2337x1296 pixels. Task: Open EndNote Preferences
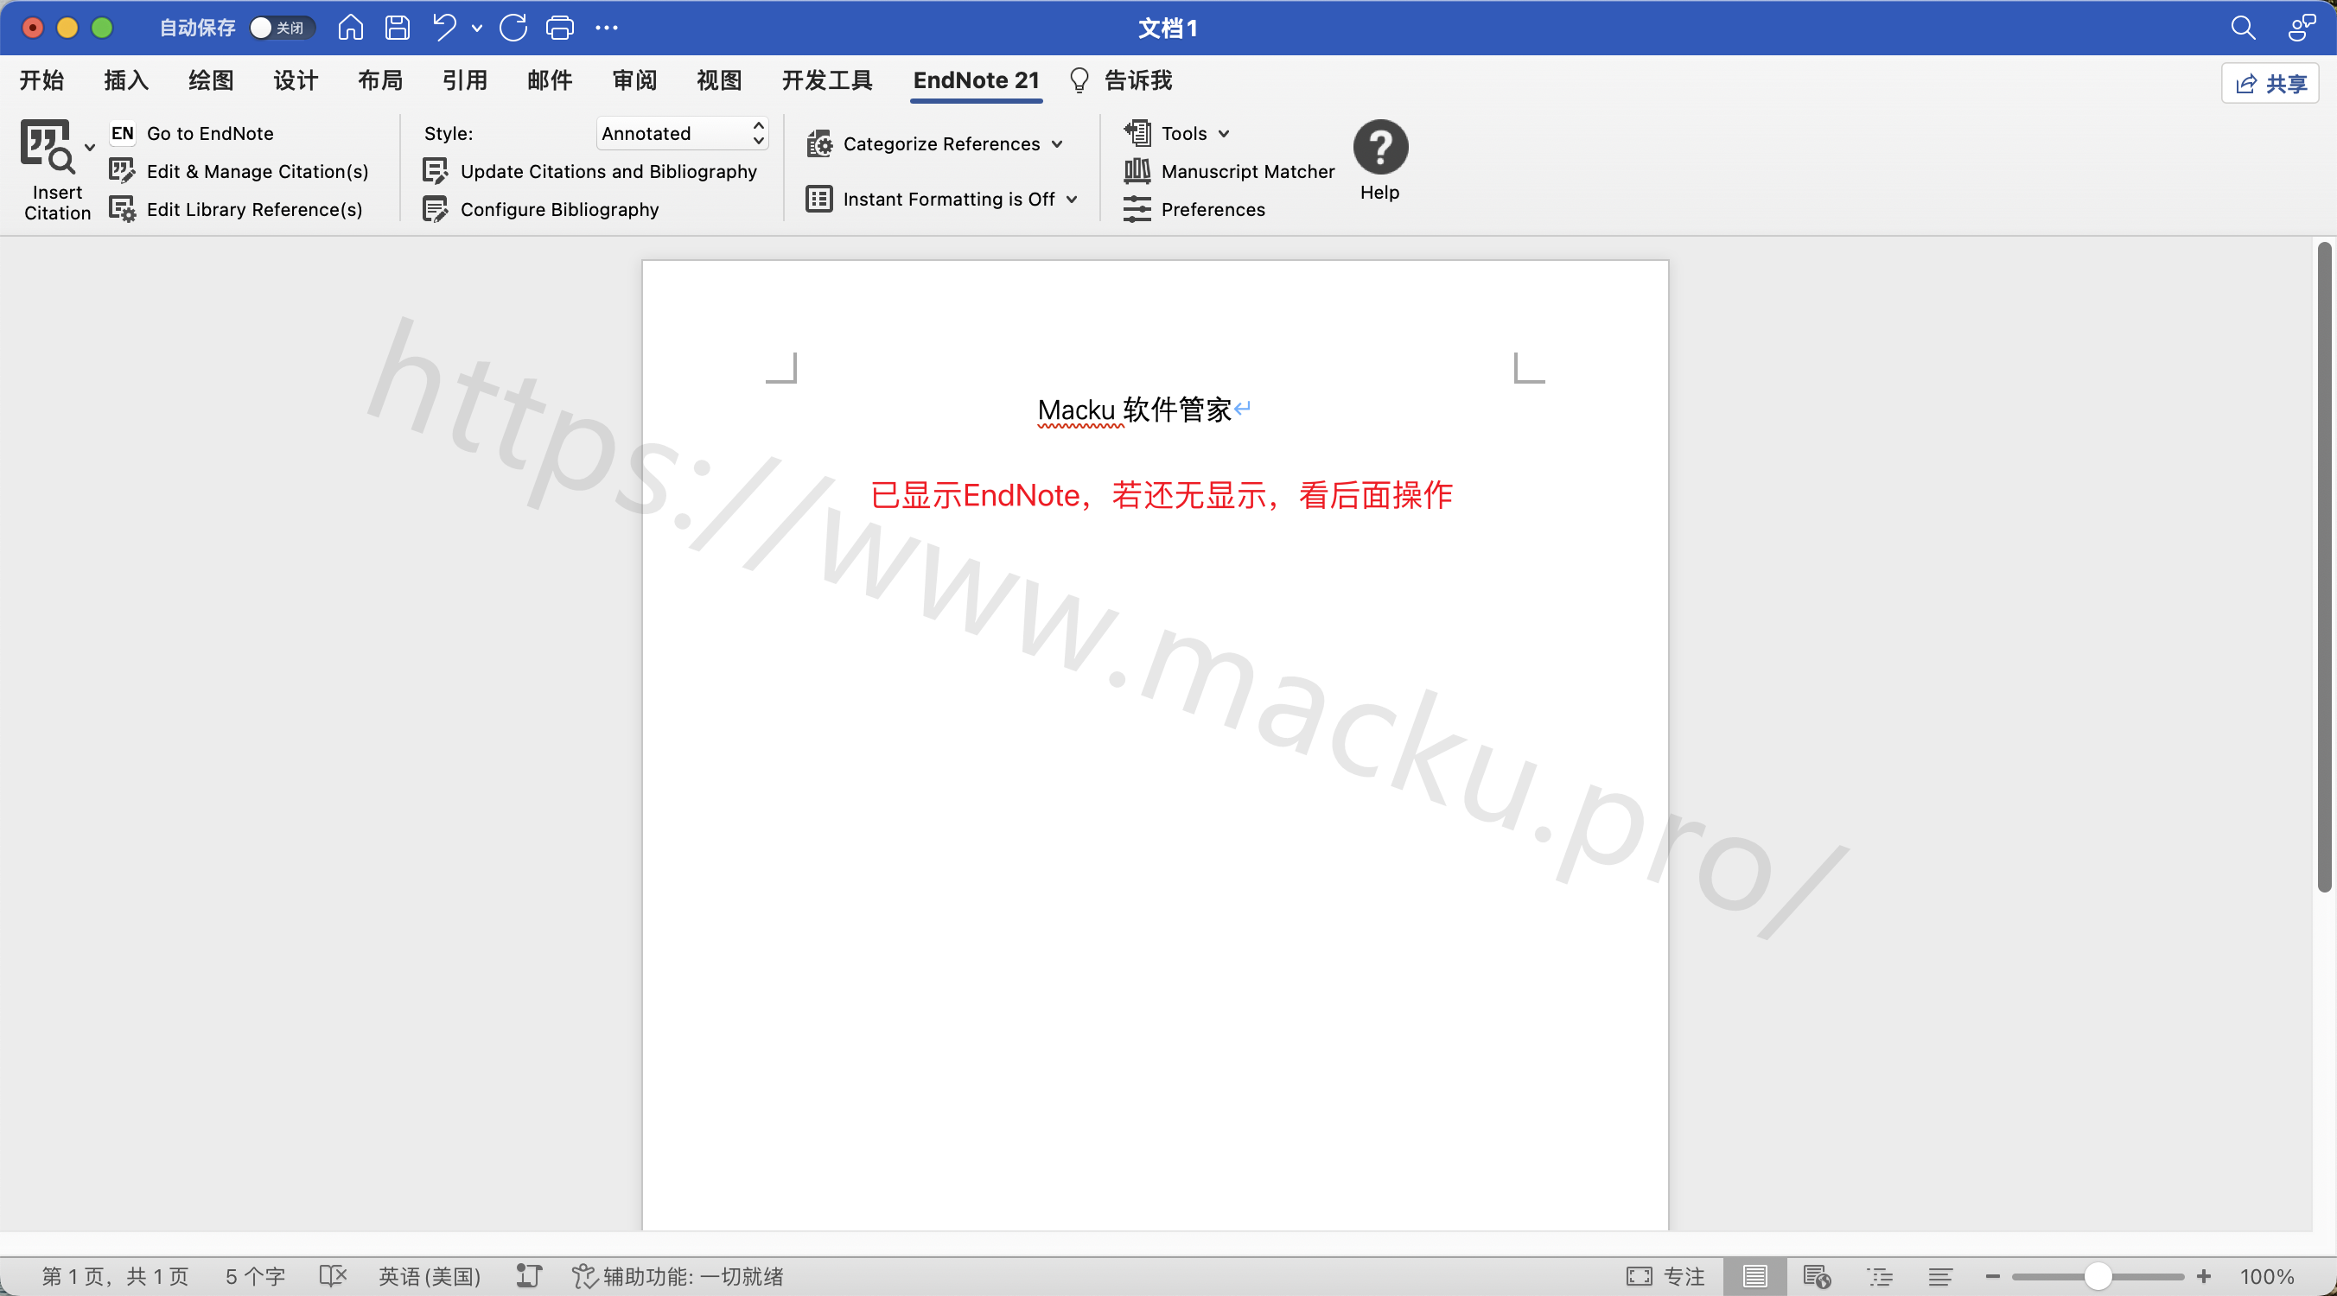click(x=1194, y=209)
